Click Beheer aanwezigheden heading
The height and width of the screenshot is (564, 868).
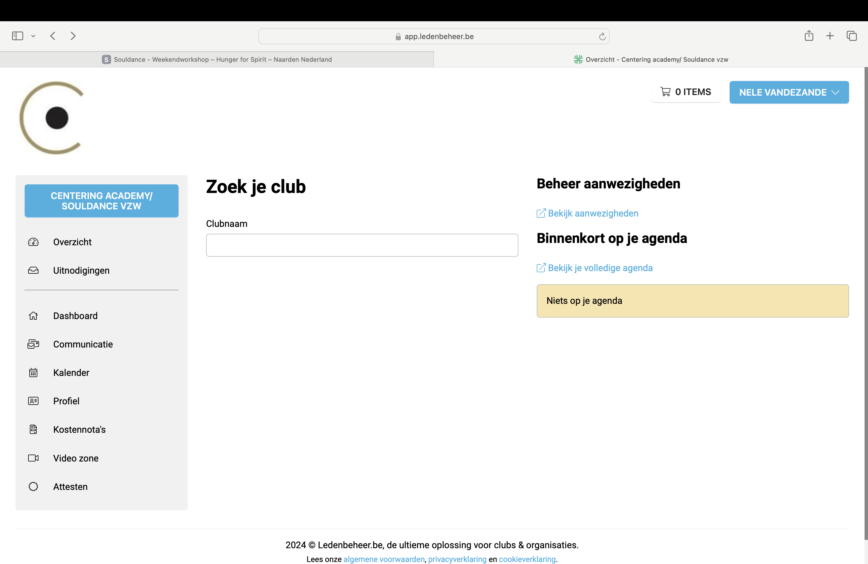click(x=608, y=184)
